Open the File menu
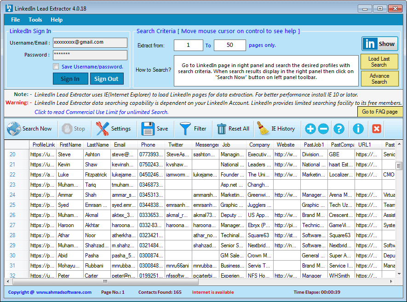This screenshot has width=407, height=302. tap(15, 19)
